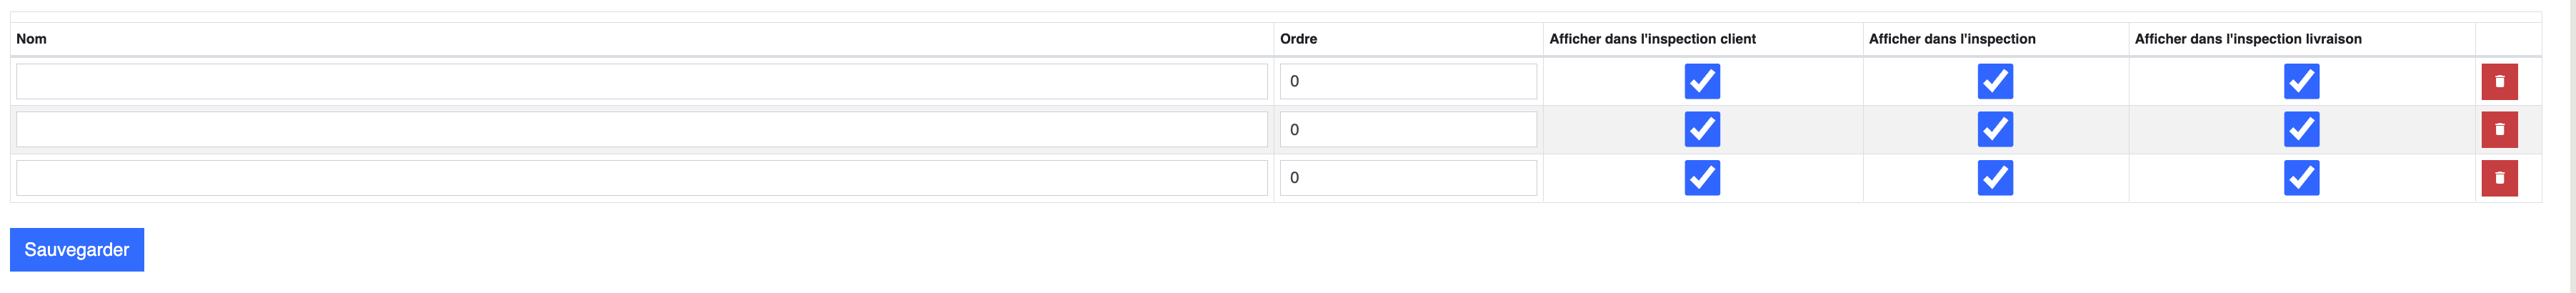The image size is (2576, 293).
Task: Delete the third row with trash icon
Action: click(2499, 177)
